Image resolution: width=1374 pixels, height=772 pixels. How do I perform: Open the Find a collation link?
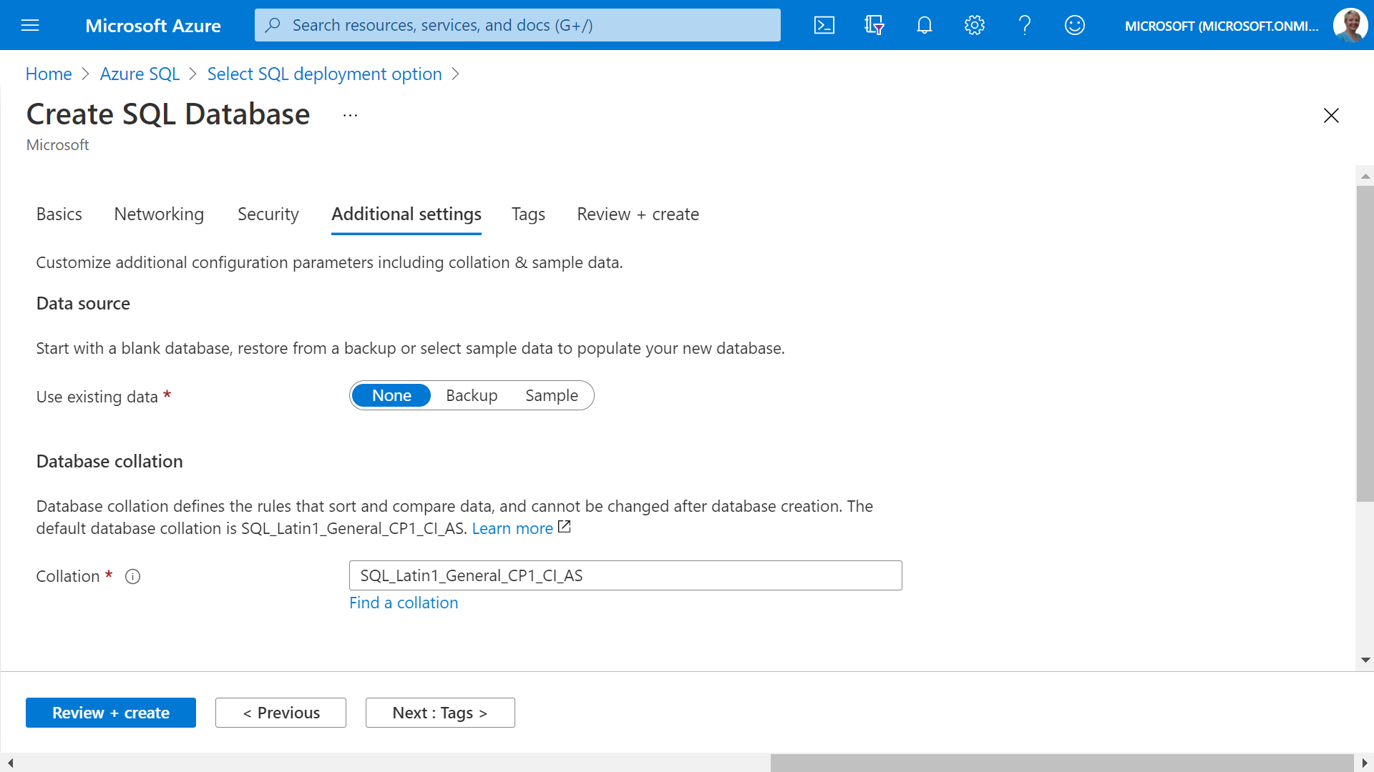(404, 603)
